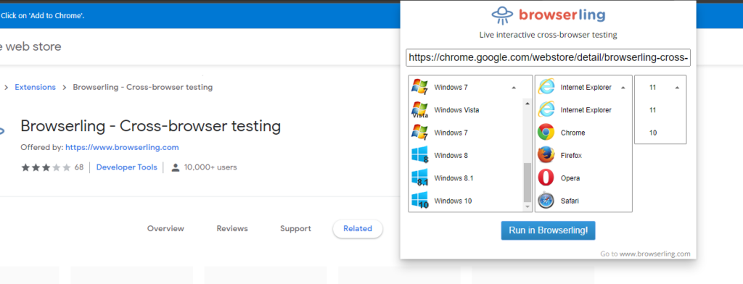The height and width of the screenshot is (284, 743).
Task: Click the OS list scrollbar down arrow
Action: click(528, 207)
